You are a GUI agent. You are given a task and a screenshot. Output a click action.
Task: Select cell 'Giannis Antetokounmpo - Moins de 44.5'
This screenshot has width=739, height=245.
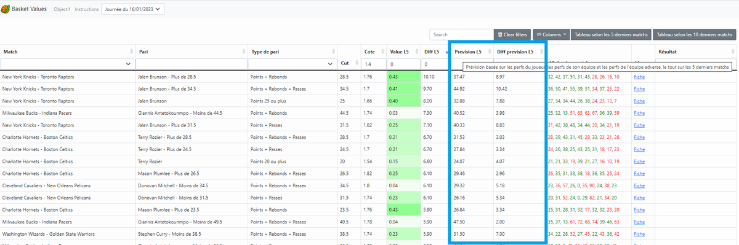click(x=192, y=113)
